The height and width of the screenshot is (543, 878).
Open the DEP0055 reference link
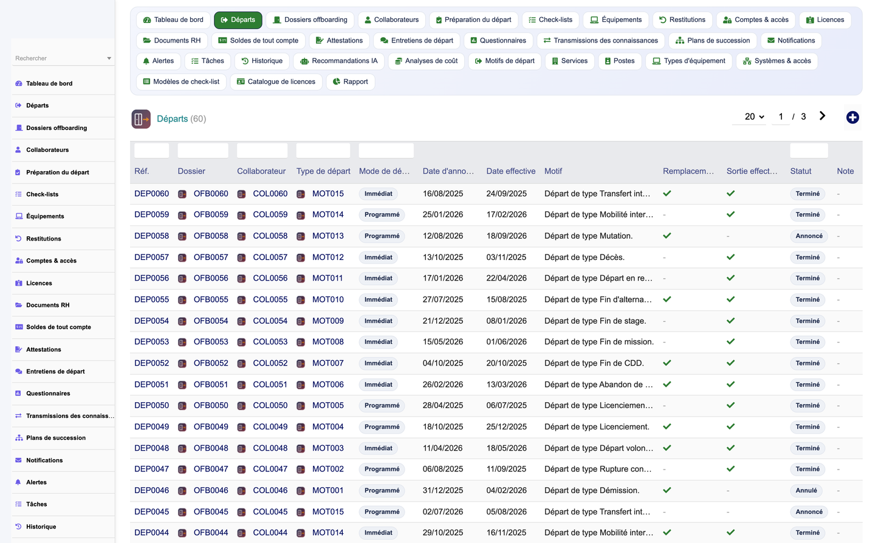152,299
